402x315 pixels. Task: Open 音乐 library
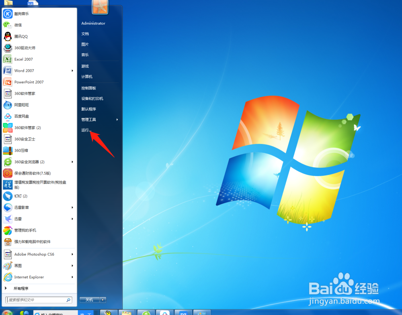(x=85, y=55)
